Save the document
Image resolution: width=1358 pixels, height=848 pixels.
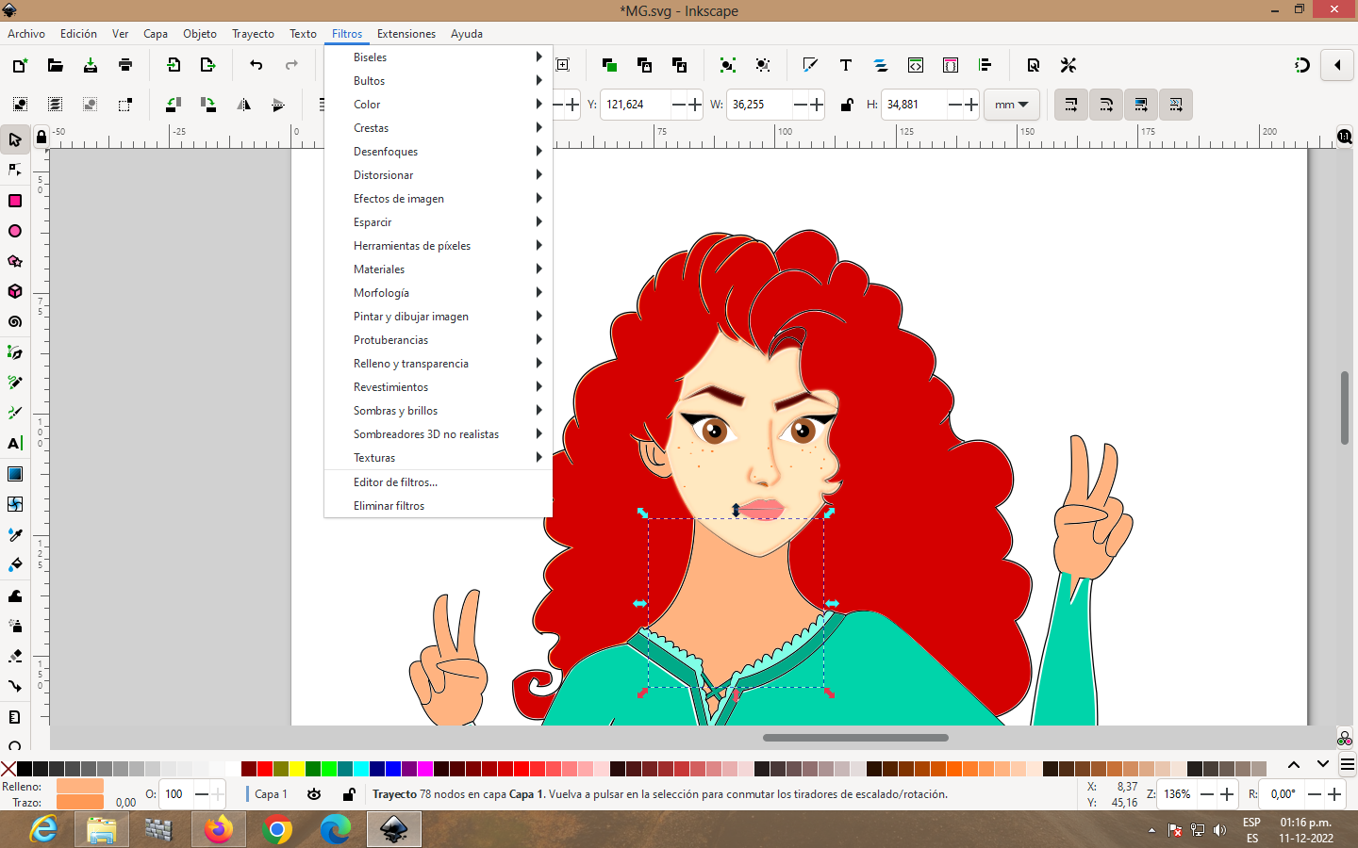coord(91,65)
